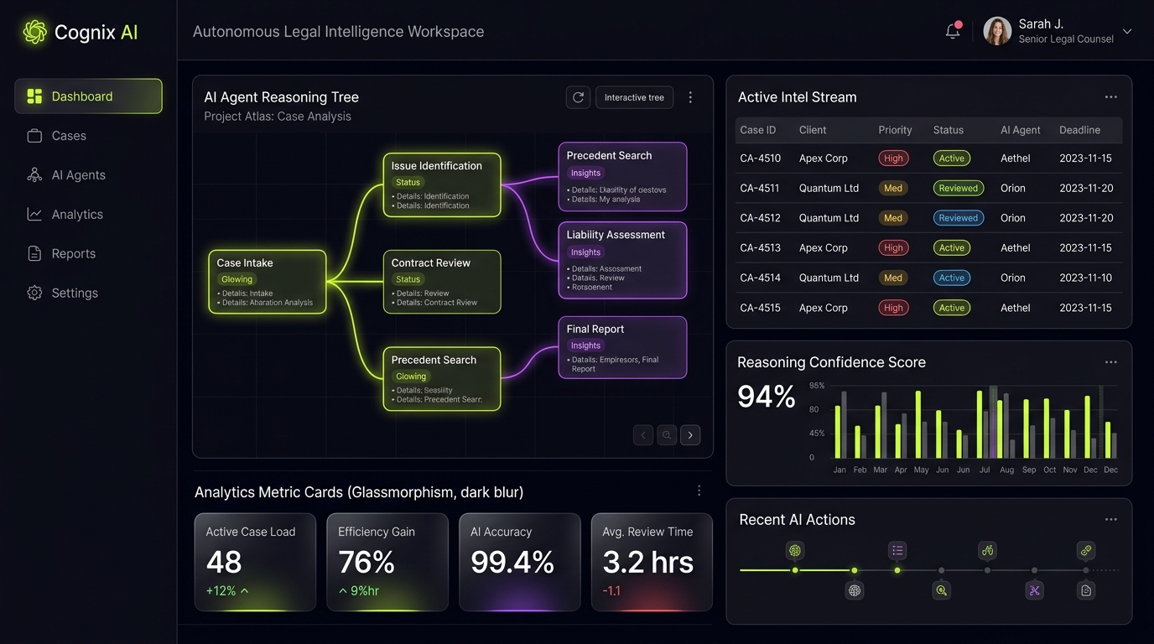Select the Contract Review node
This screenshot has height=644, width=1154.
[442, 282]
